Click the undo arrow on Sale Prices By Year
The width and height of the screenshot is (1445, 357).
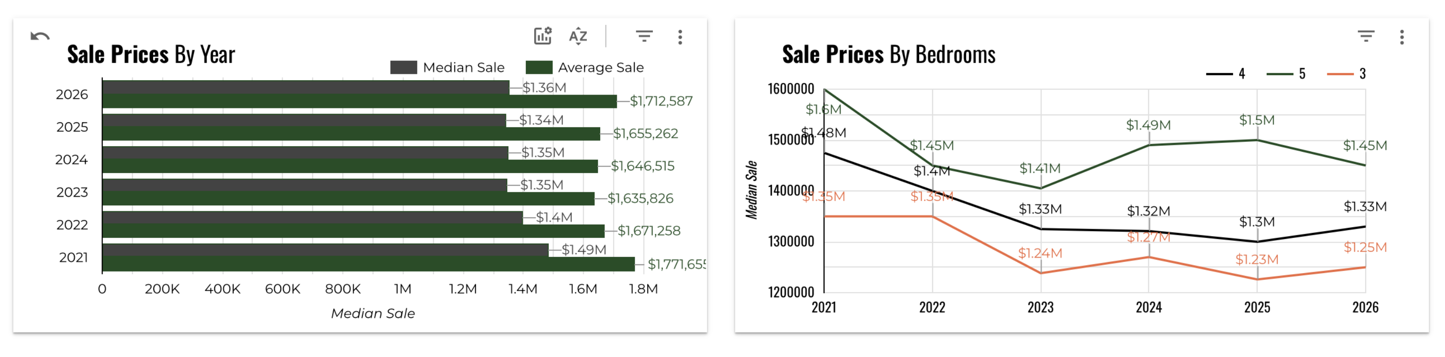tap(40, 37)
